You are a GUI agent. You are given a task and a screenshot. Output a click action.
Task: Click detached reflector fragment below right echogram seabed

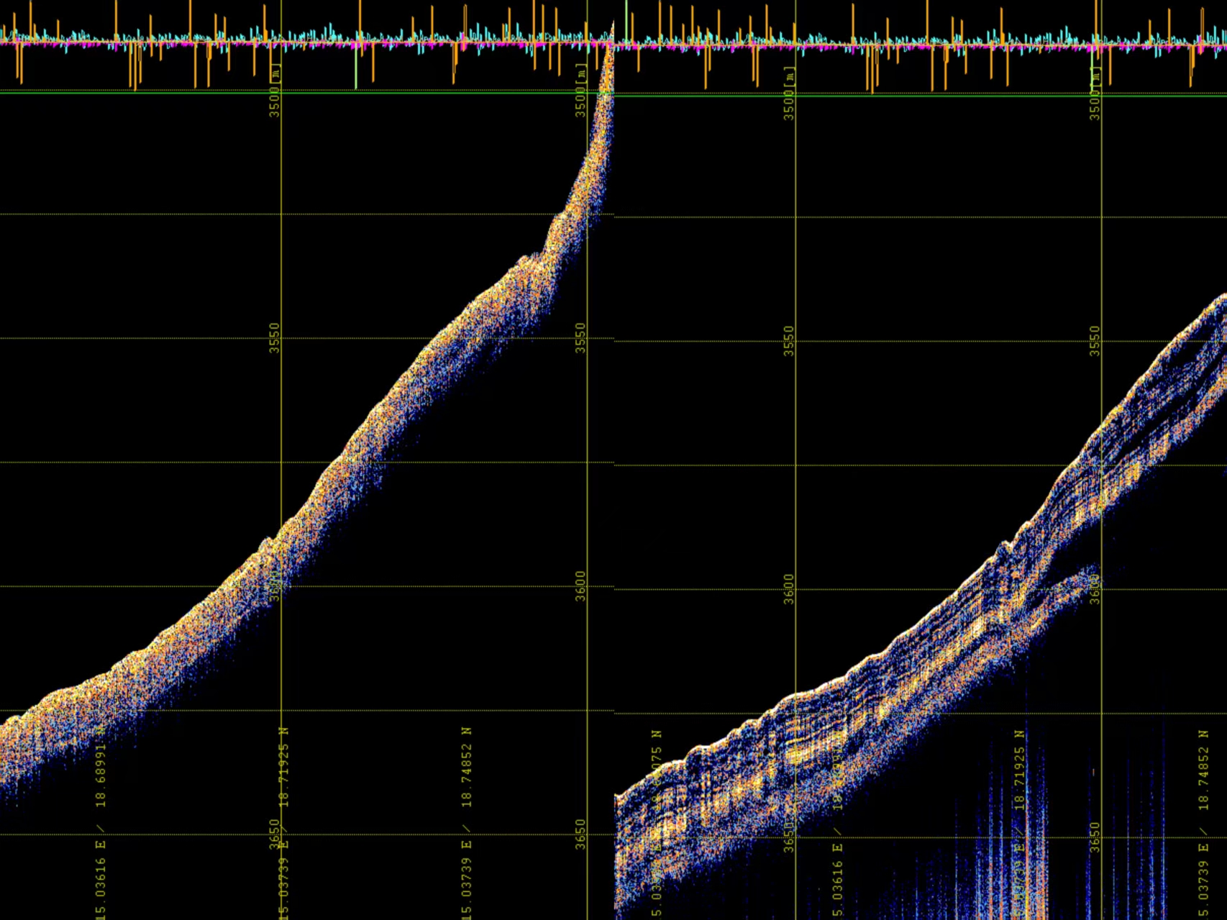coord(1079,578)
